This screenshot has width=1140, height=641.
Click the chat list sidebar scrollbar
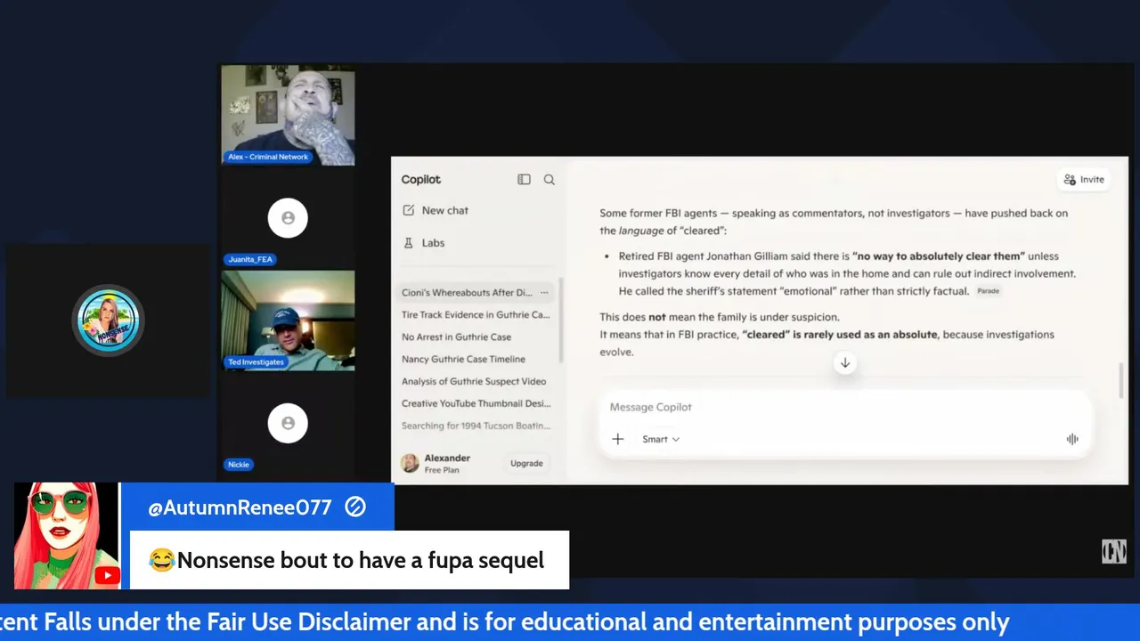561,321
